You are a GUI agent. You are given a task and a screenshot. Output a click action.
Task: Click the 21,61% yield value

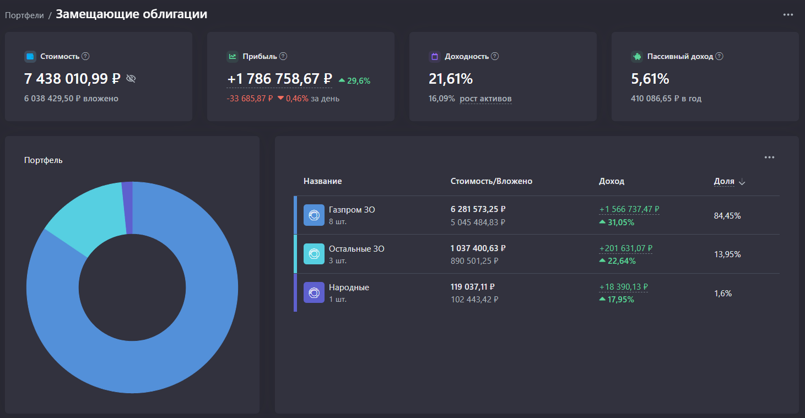(x=451, y=79)
